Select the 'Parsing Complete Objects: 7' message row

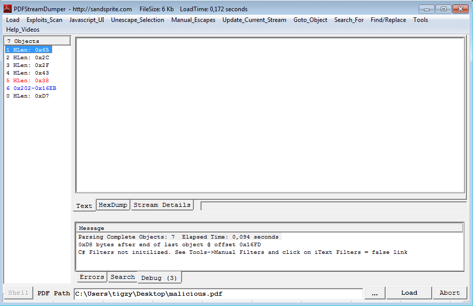tap(178, 237)
